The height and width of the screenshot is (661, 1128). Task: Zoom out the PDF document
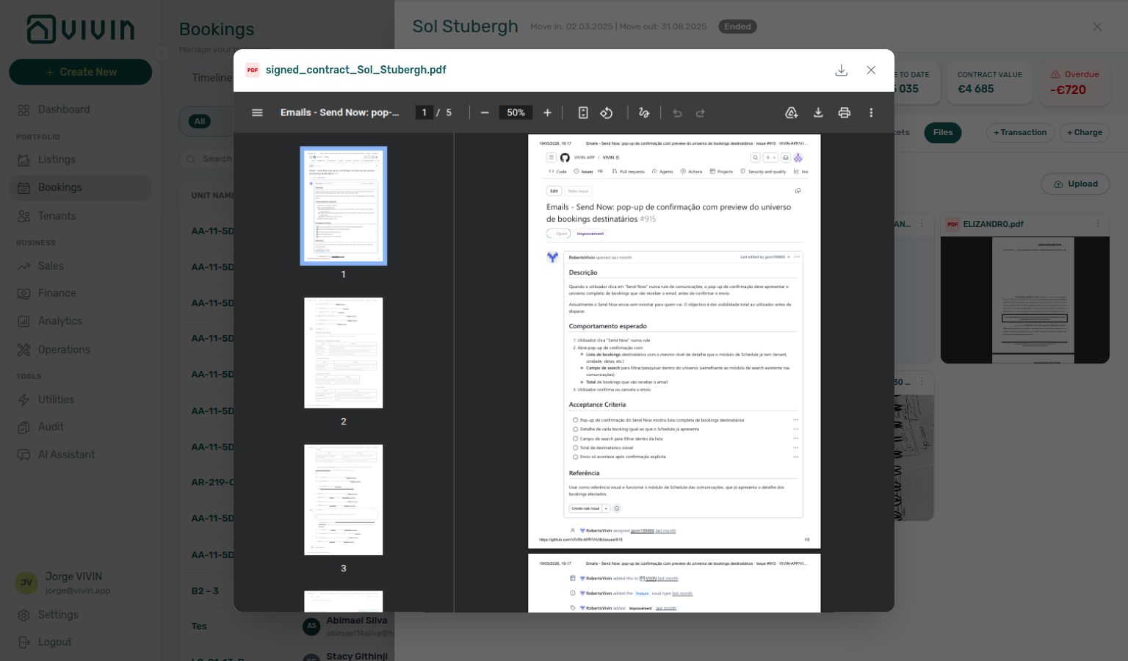tap(485, 112)
